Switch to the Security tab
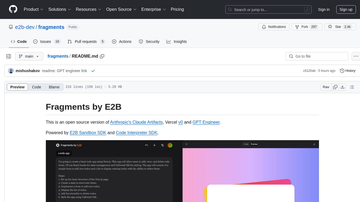 (149, 42)
